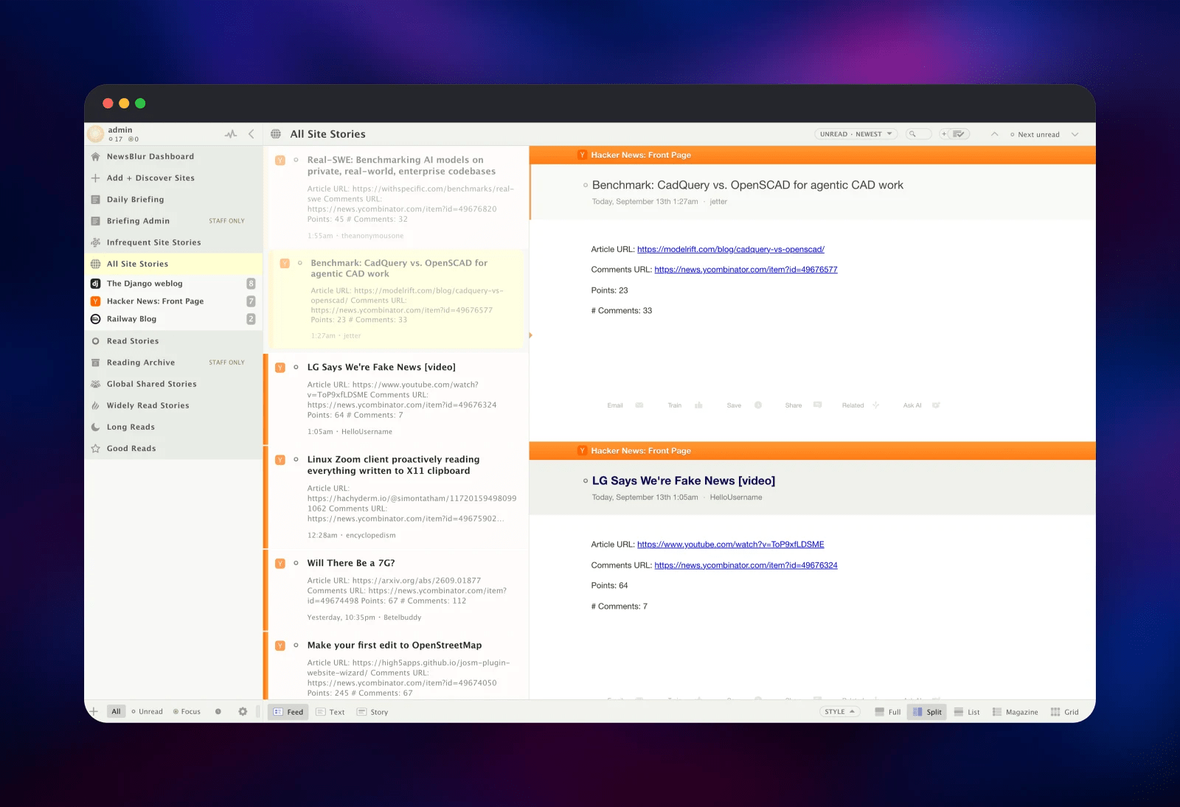This screenshot has height=807, width=1180.
Task: Select LG Says We're Fake News story in list
Action: point(396,399)
